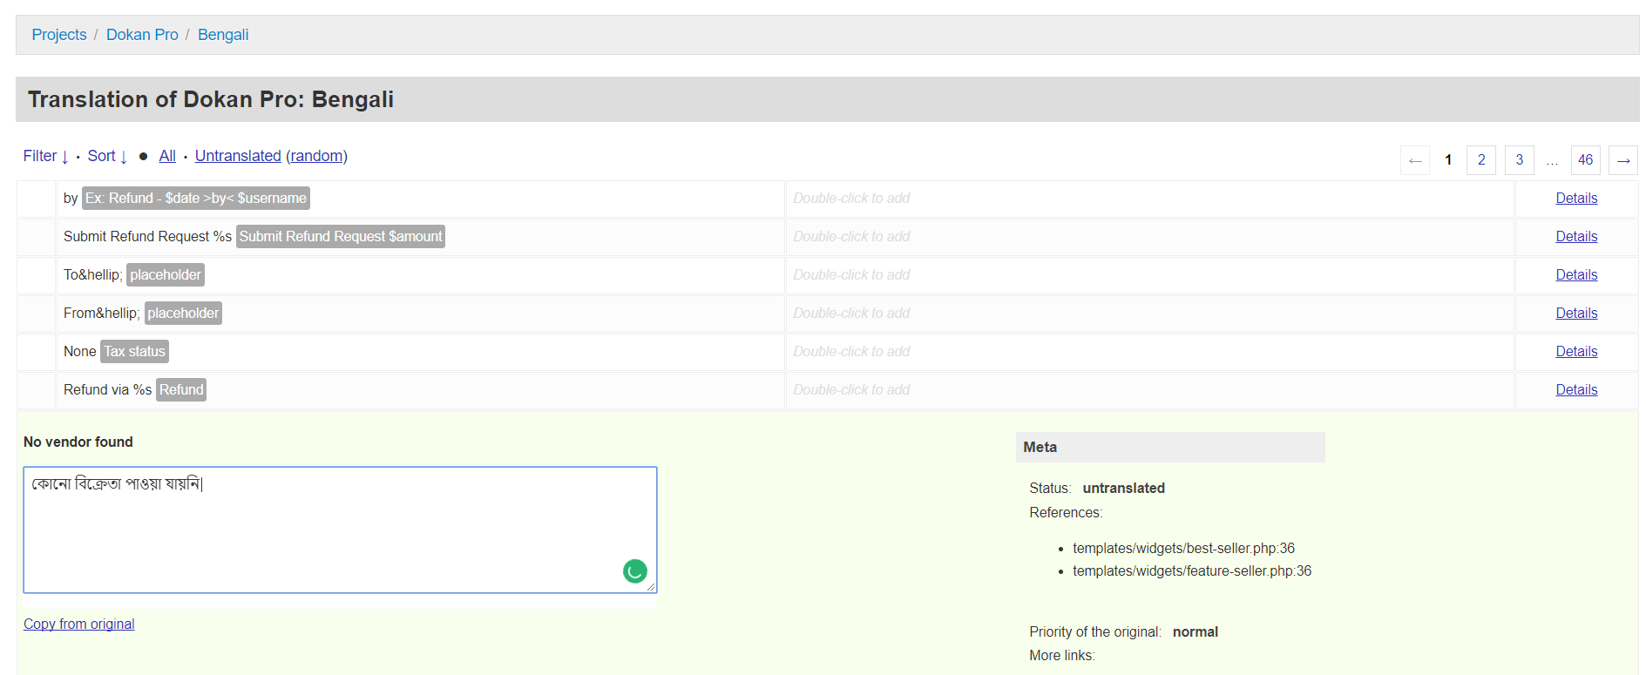Open Details for the To&hellip; row
The image size is (1646, 675).
1576,275
